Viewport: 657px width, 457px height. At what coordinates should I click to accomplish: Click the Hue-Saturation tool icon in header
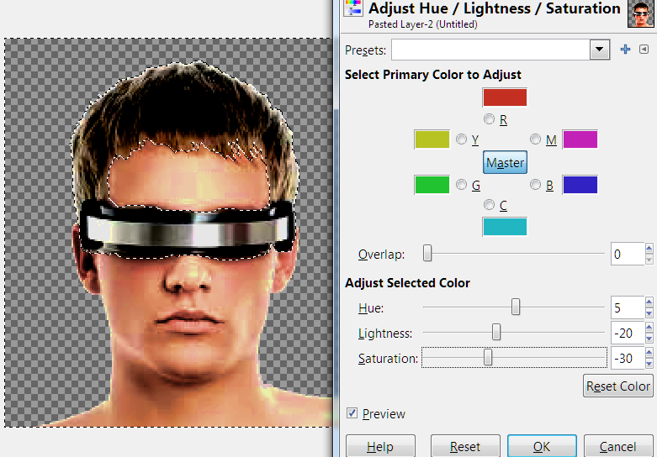point(354,12)
